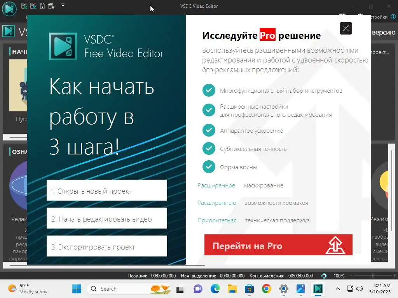398x298 pixels.
Task: Expand the quick access toolbar dropdown arrow
Action: (x=63, y=5)
